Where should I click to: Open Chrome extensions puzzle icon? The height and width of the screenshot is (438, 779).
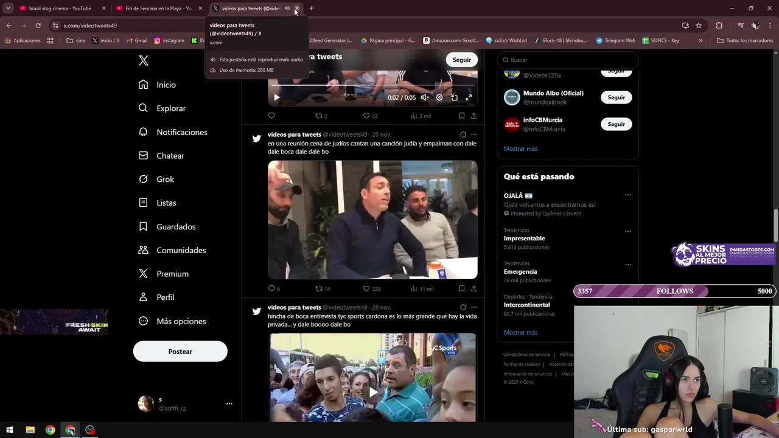[x=719, y=26]
